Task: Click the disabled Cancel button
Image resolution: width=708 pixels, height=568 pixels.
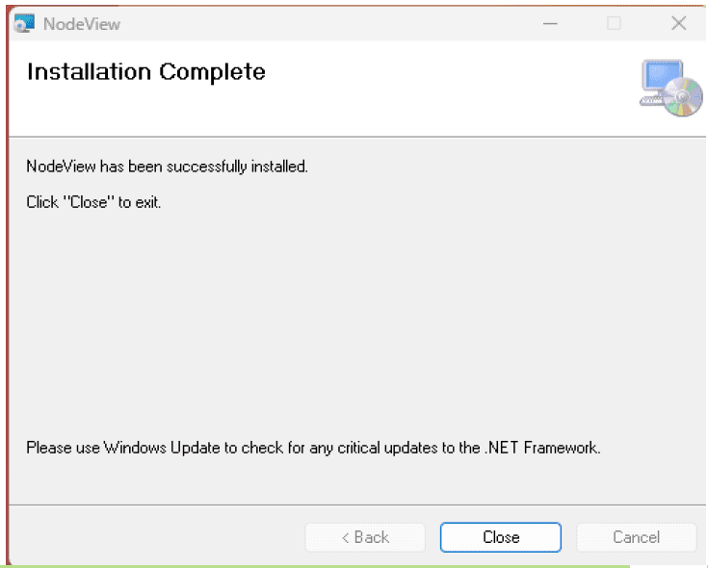Action: [x=636, y=537]
